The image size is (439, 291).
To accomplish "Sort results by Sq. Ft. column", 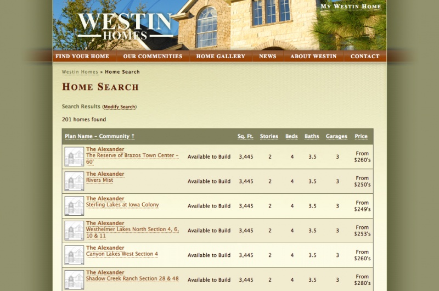I will coord(245,136).
